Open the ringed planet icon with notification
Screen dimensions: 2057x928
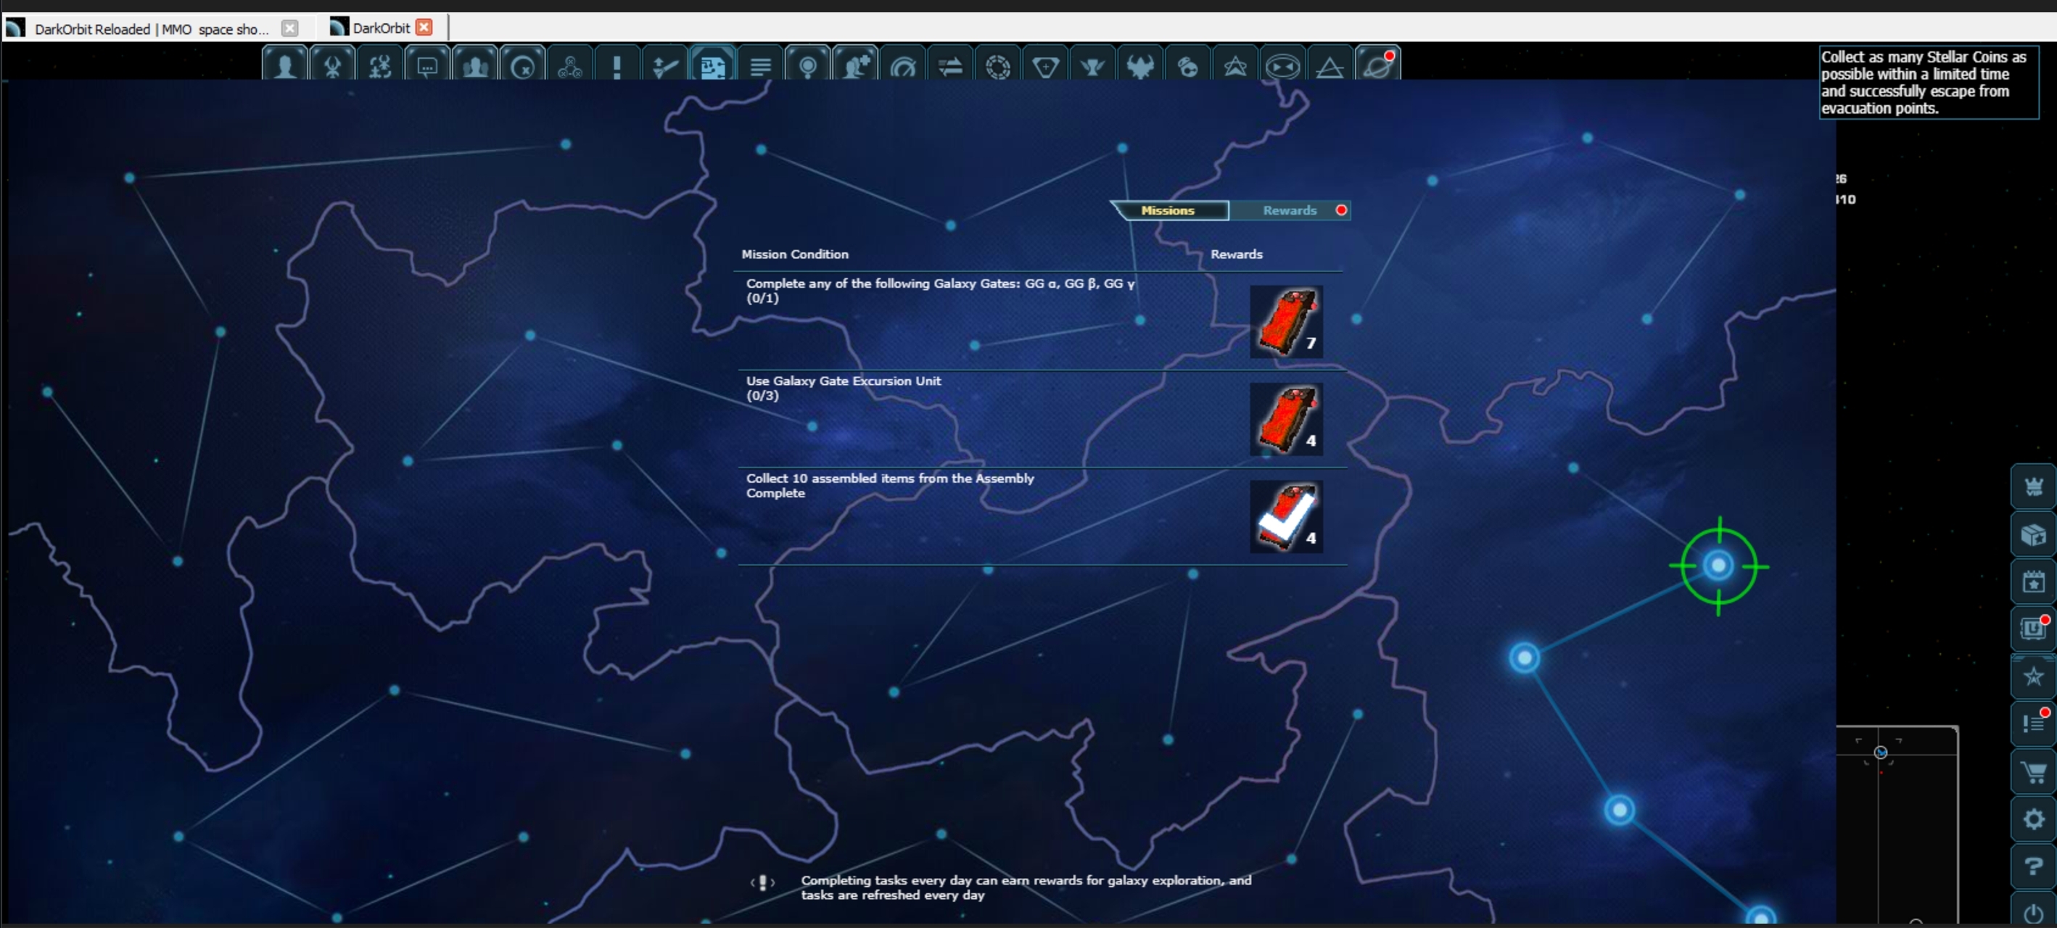1377,64
